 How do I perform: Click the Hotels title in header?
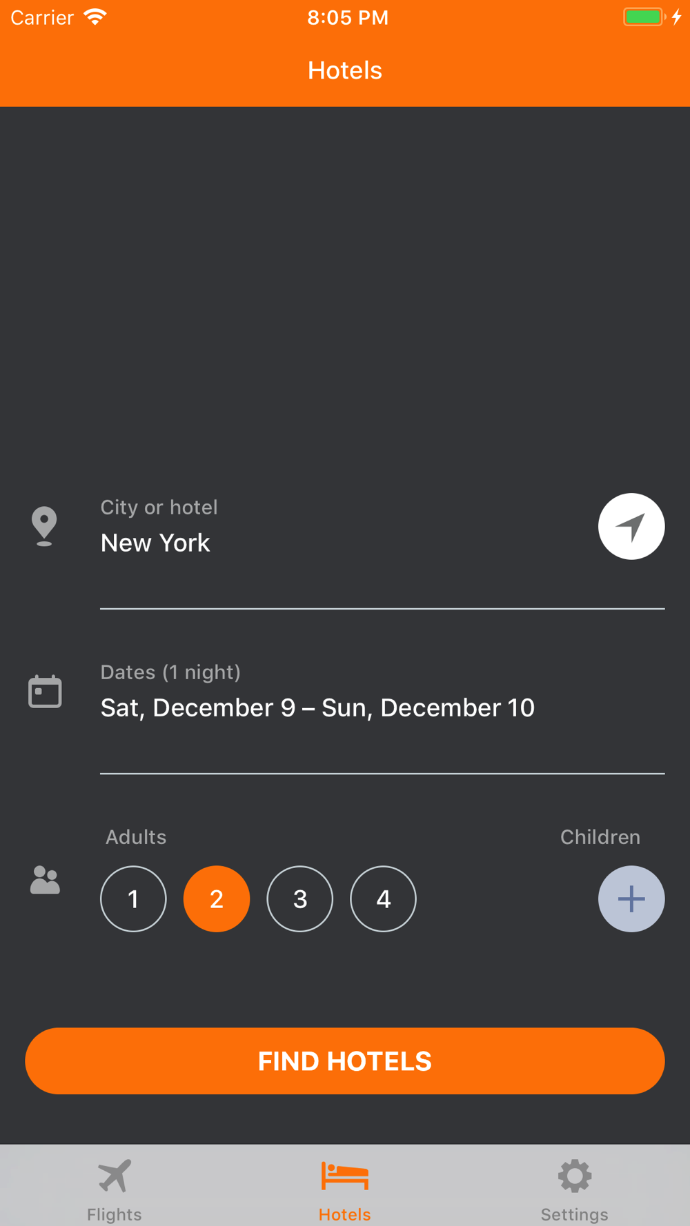[x=345, y=70]
